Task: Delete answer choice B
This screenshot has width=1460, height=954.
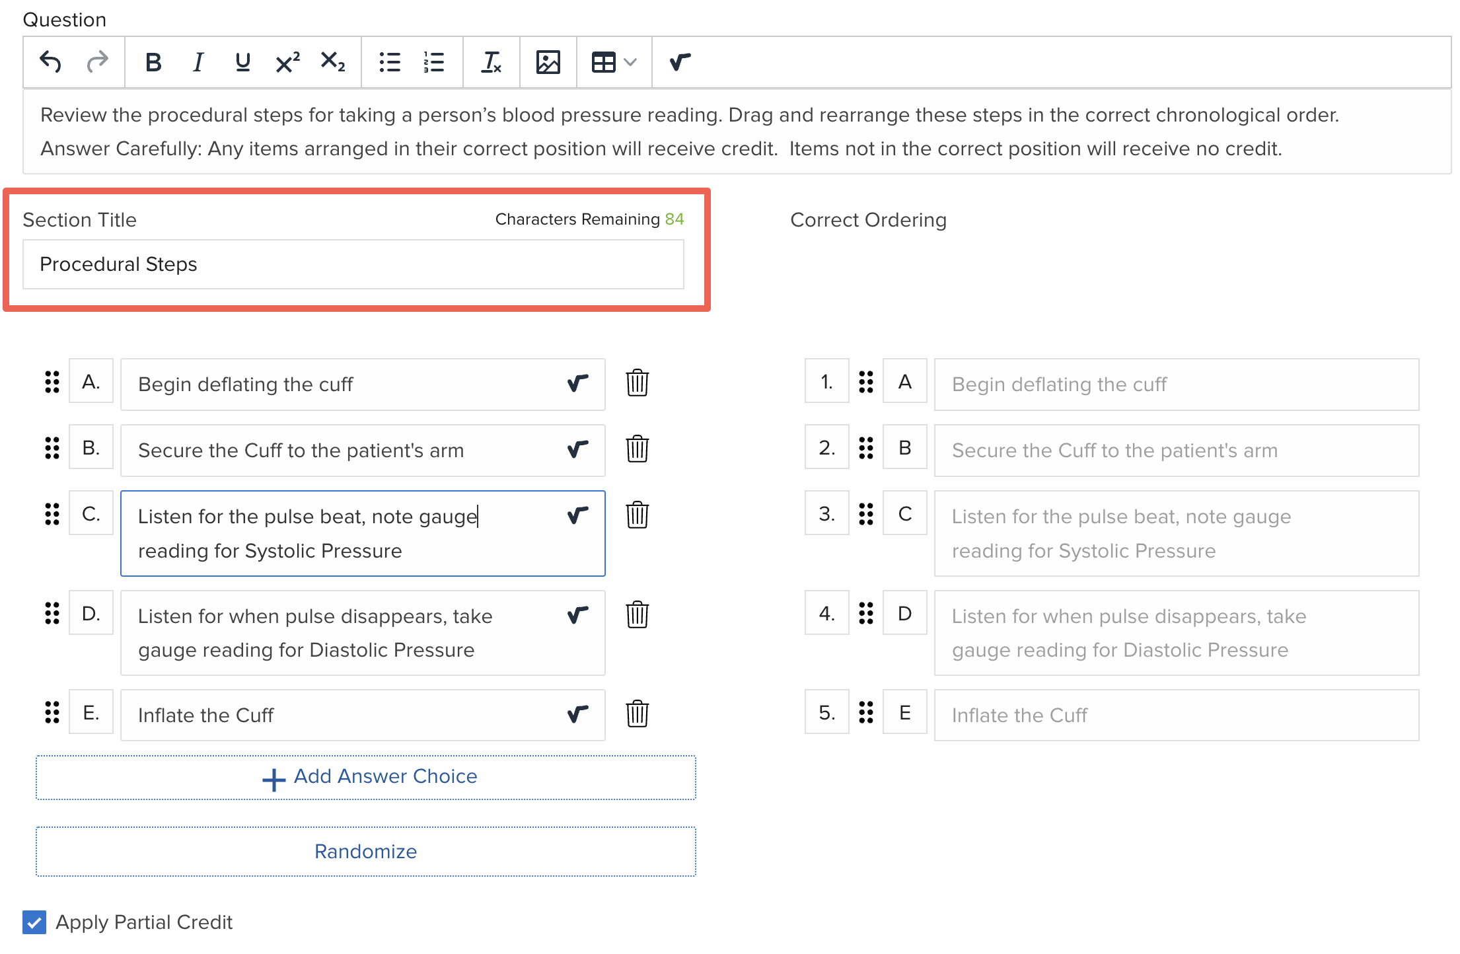Action: [638, 449]
